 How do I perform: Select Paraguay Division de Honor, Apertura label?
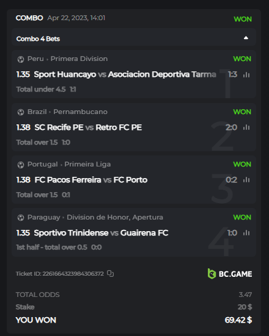[95, 217]
